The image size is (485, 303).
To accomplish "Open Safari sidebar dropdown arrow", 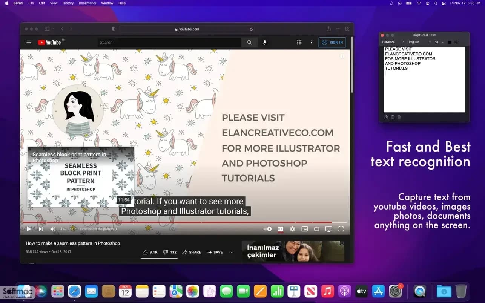I will click(54, 29).
